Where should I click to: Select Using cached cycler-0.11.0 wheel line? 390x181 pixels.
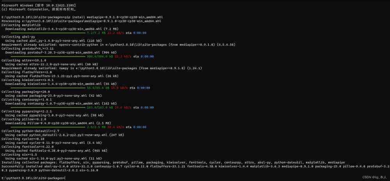point(53,143)
